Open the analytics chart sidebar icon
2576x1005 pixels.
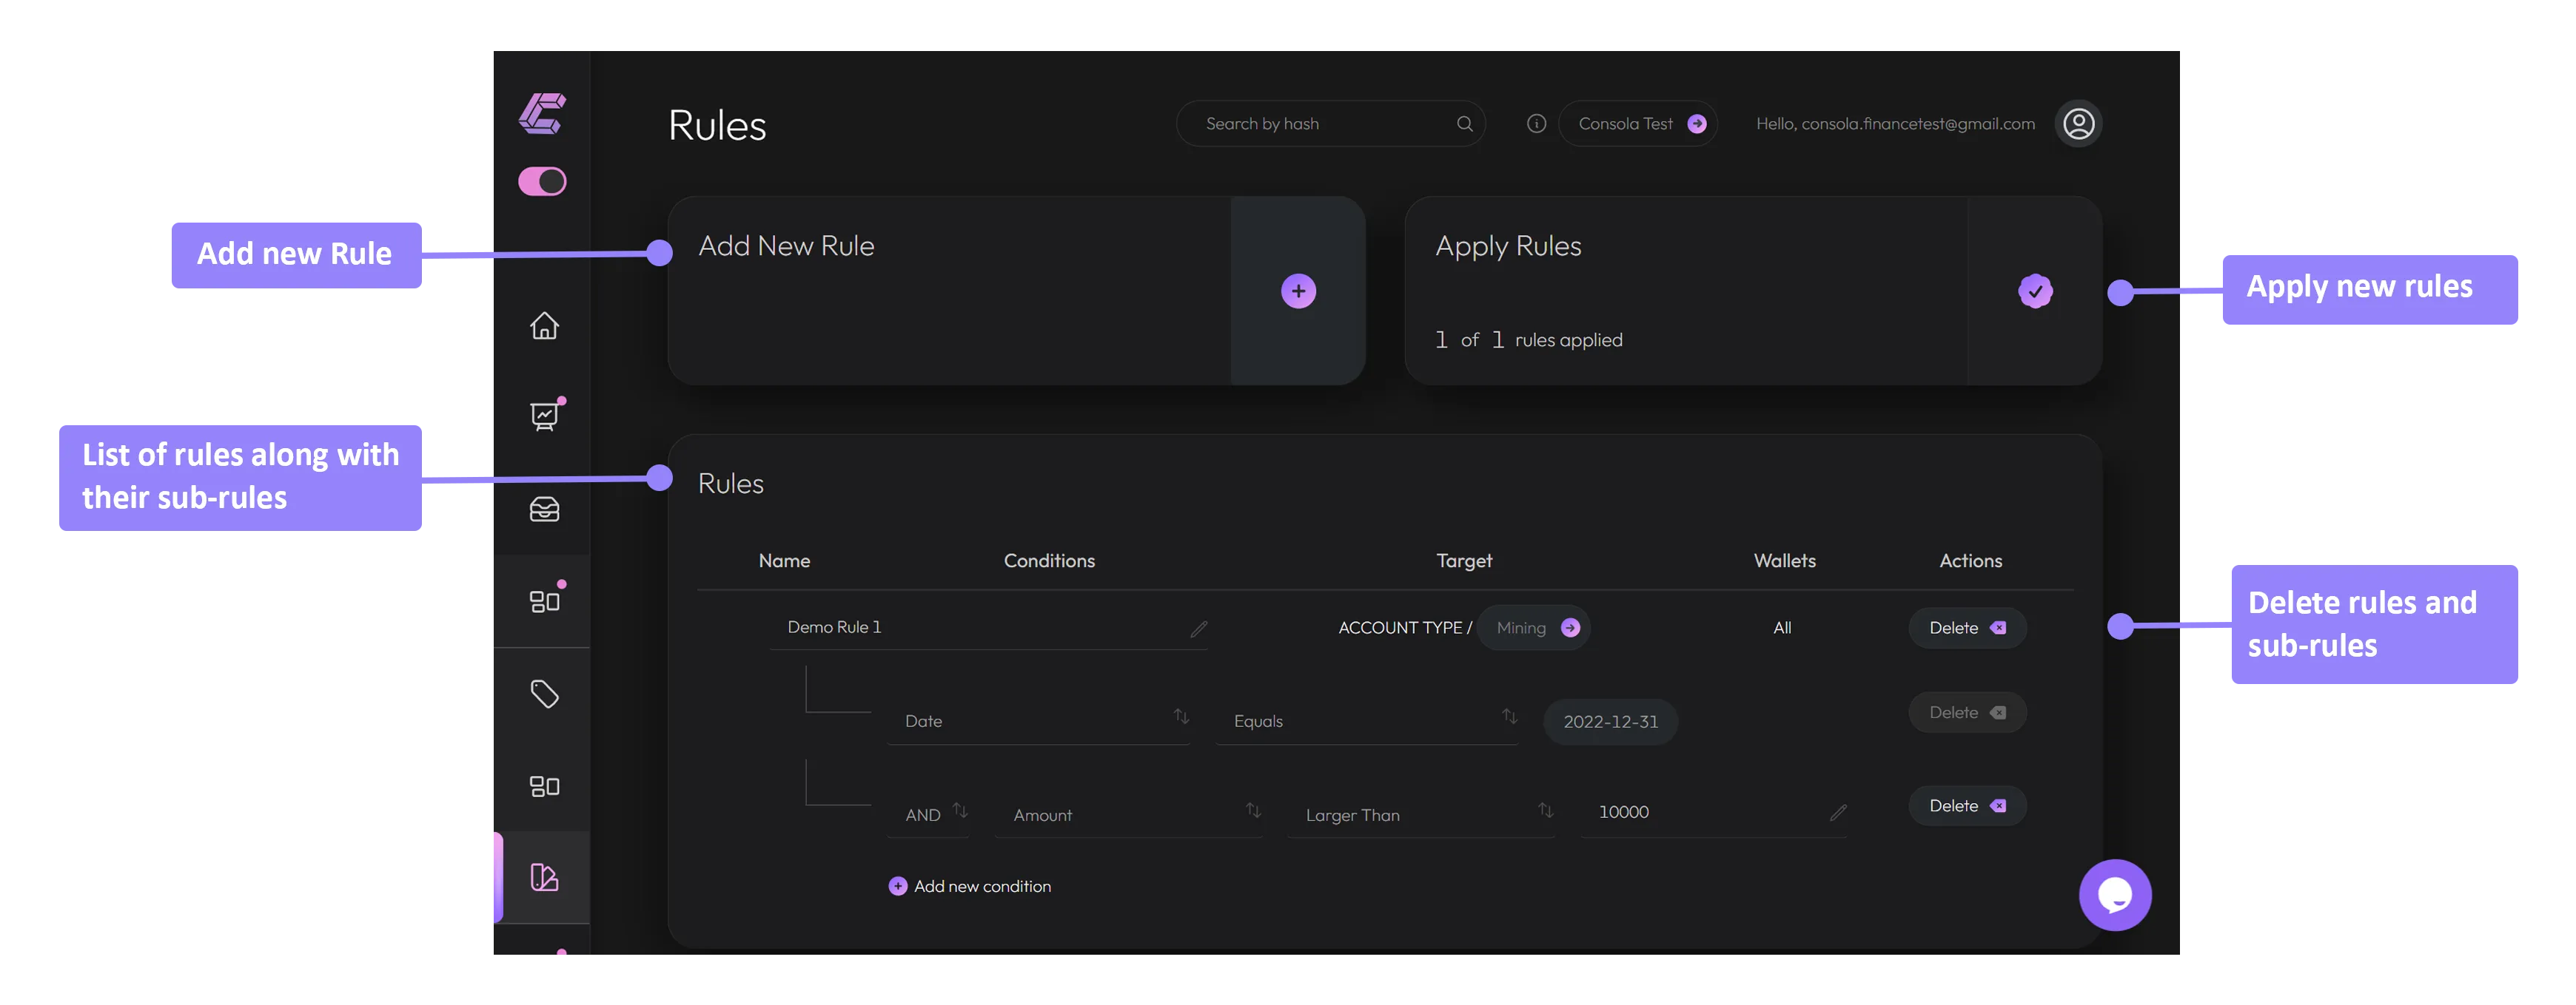[544, 416]
